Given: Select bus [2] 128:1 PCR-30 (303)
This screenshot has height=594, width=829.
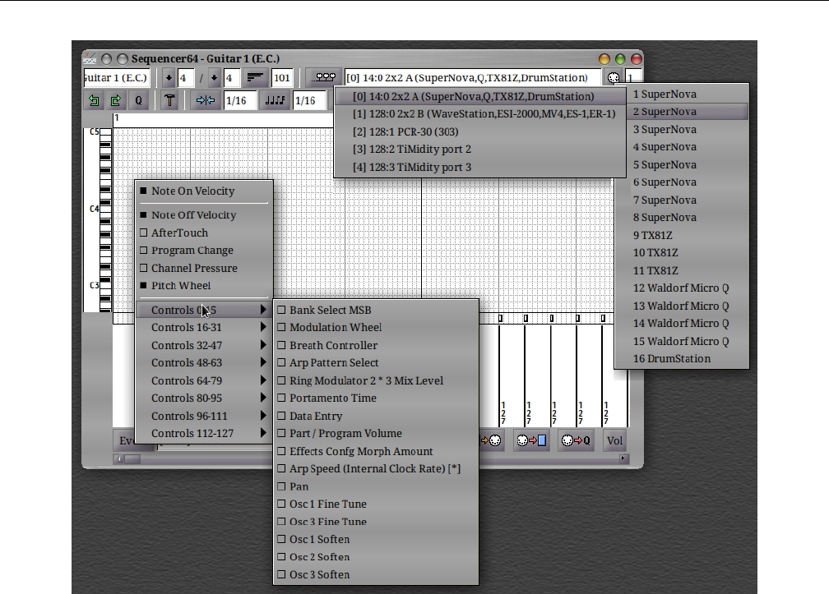Looking at the screenshot, I should point(480,132).
